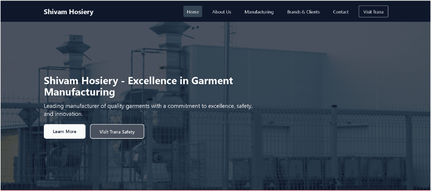The height and width of the screenshot is (191, 431).
Task: Go to the Home nav item
Action: coord(193,12)
